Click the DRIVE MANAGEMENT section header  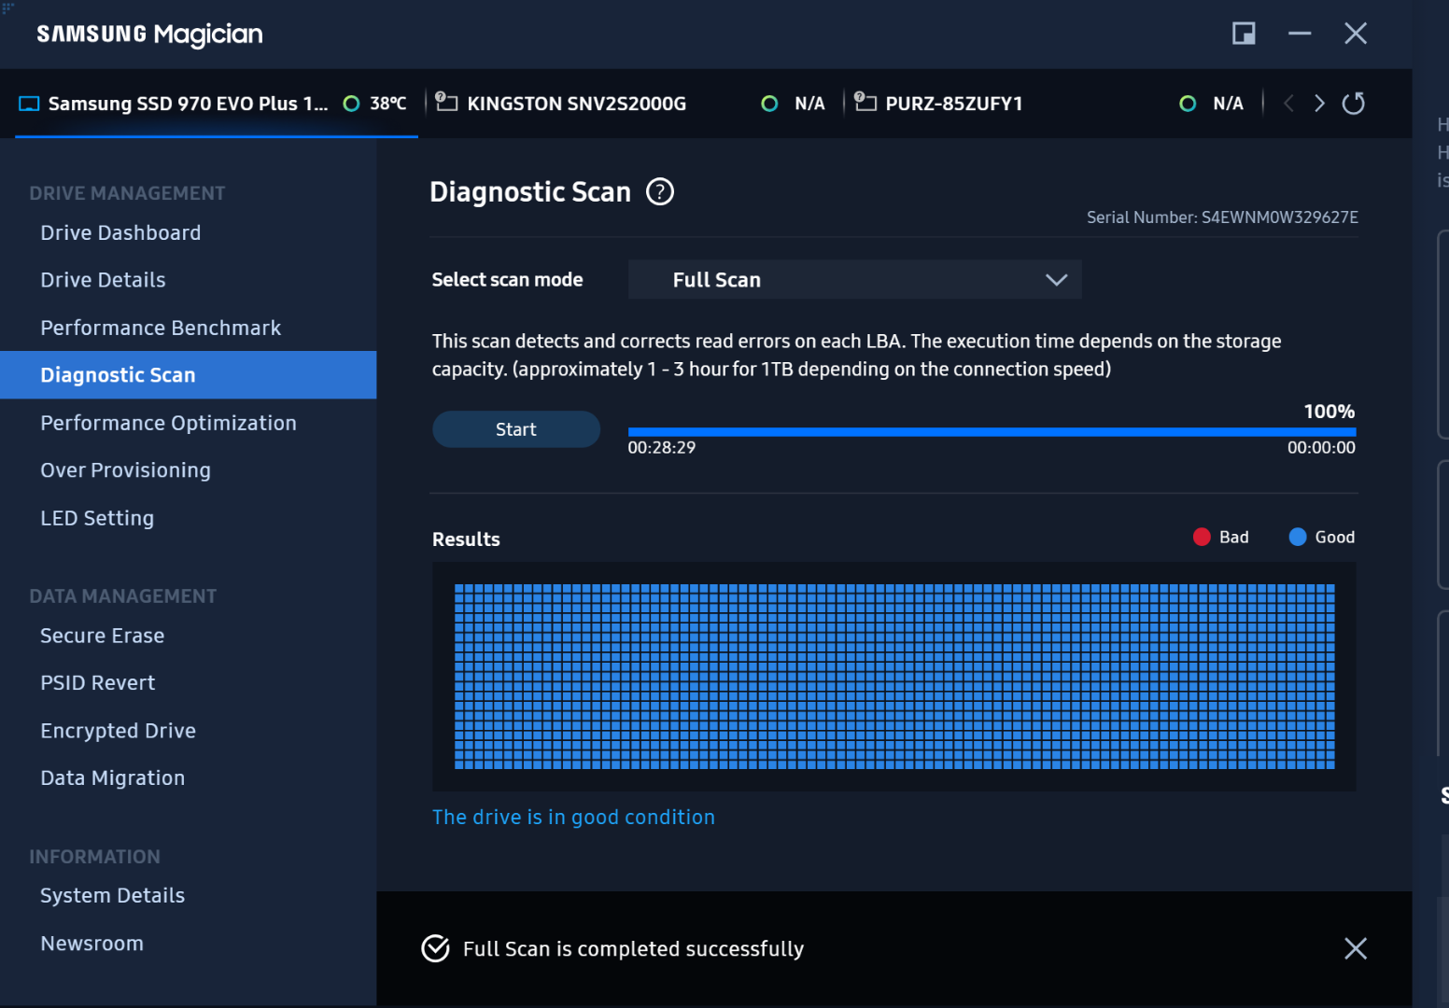[x=127, y=193]
